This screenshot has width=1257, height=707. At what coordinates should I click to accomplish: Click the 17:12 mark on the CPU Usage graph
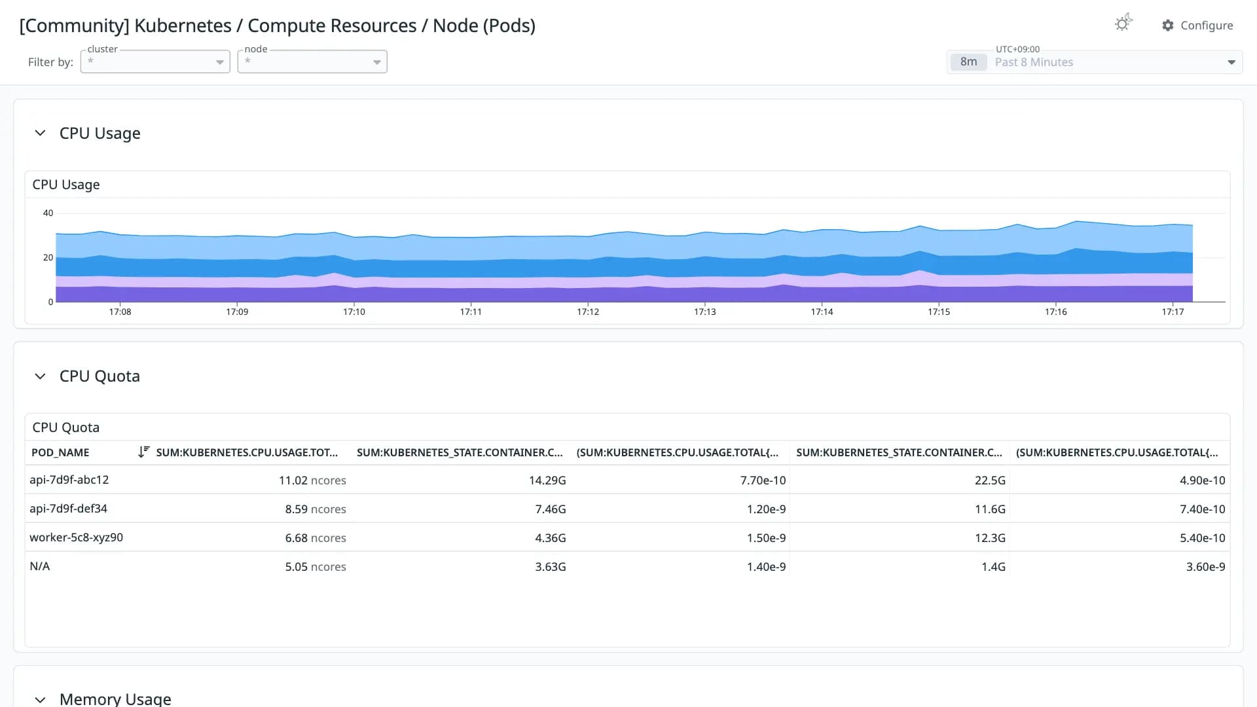click(x=588, y=312)
